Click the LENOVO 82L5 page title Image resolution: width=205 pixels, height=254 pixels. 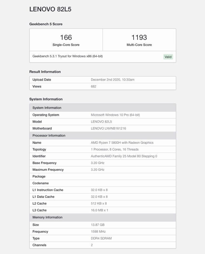(50, 9)
